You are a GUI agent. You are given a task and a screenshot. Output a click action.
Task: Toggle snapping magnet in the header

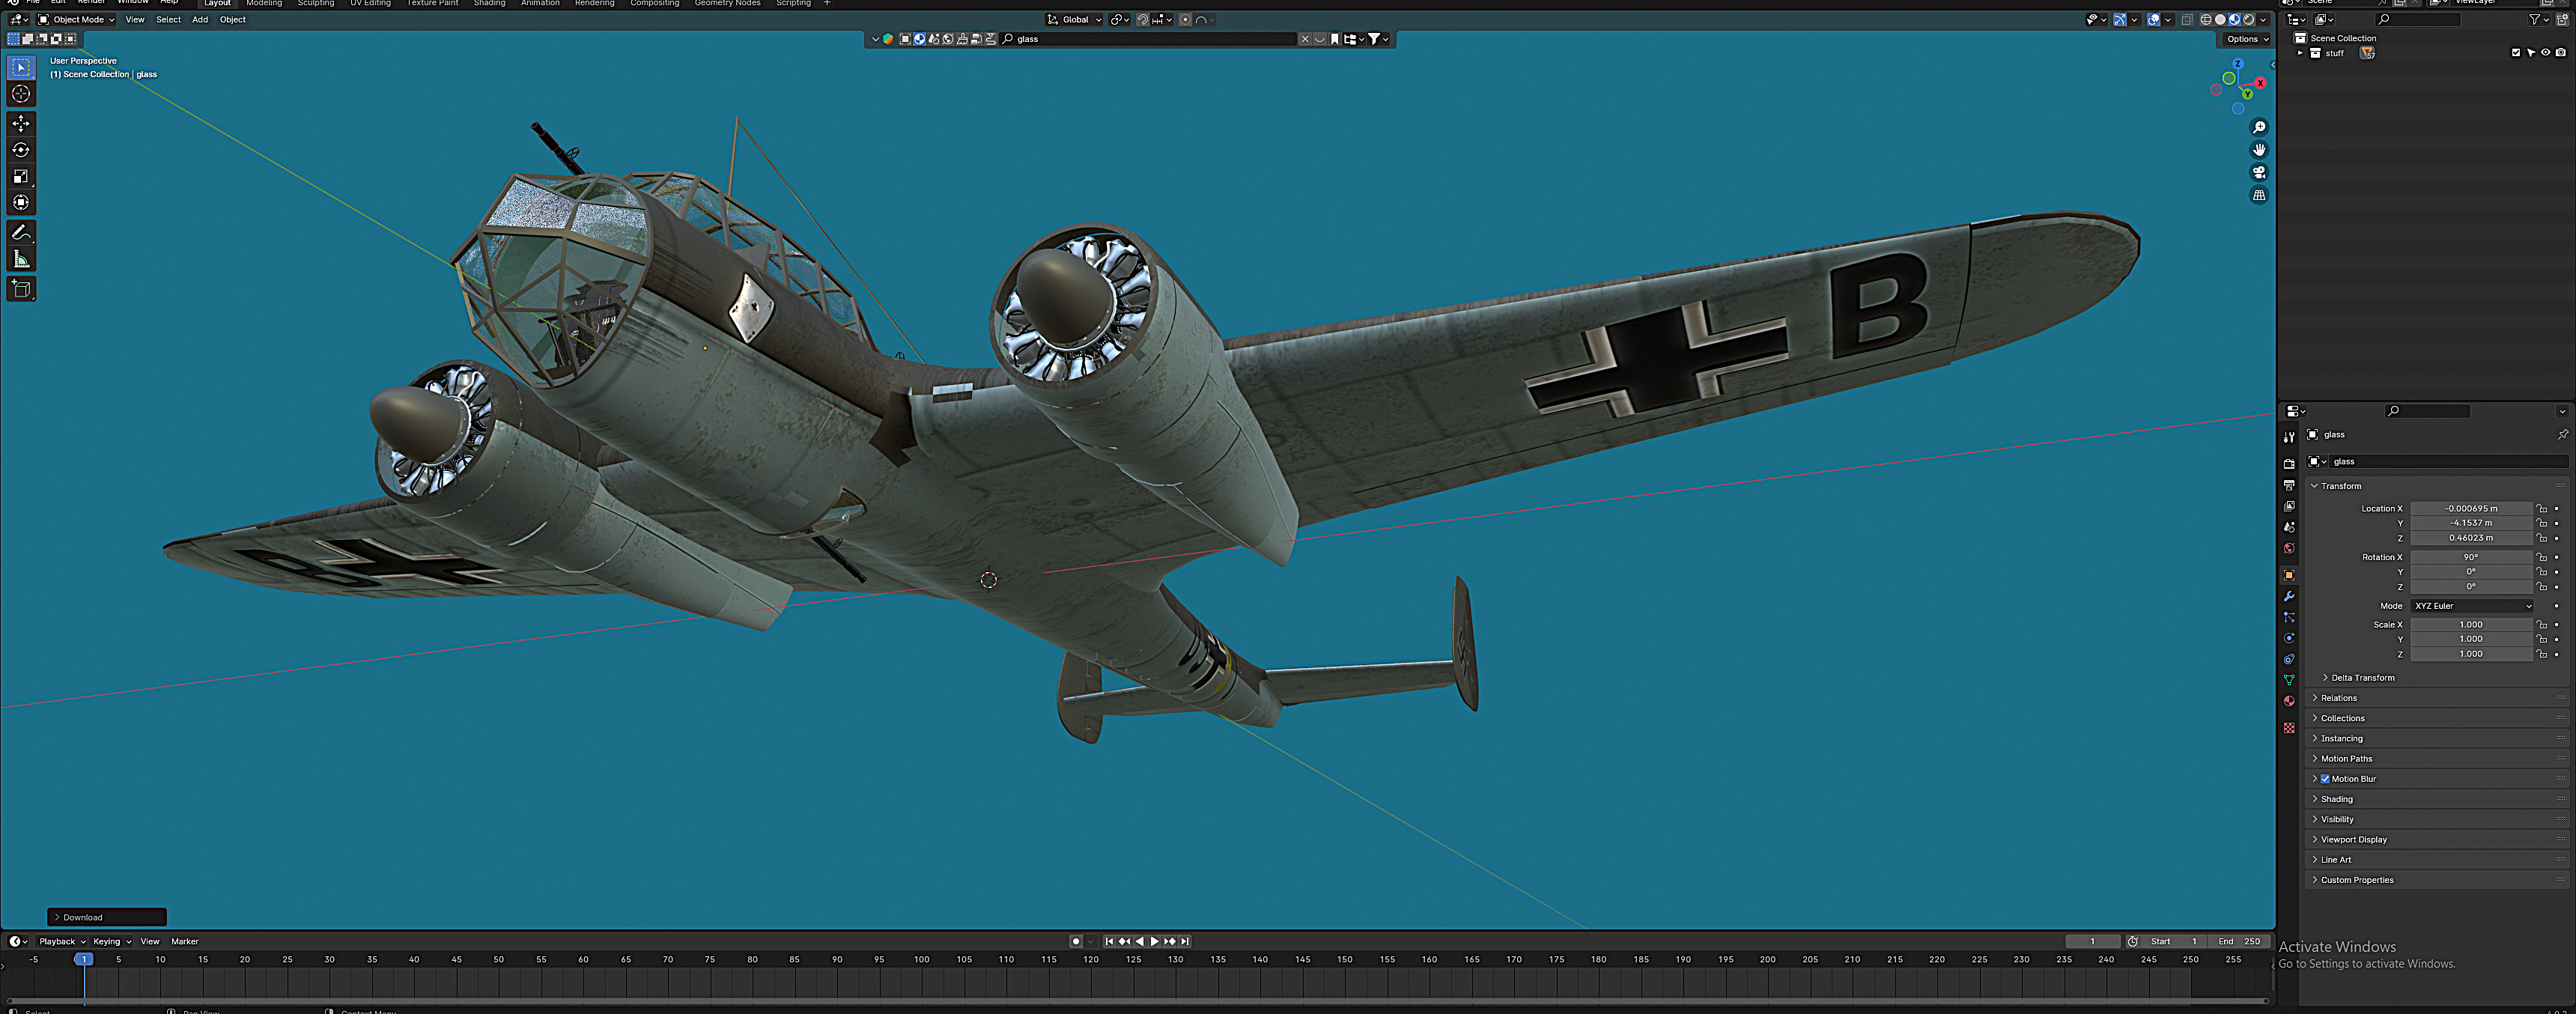click(1142, 20)
